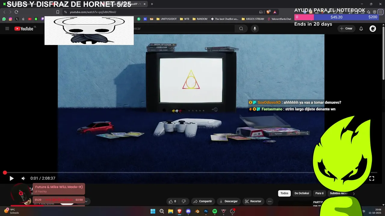Select the Todos filter chip
This screenshot has height=216, width=385.
click(x=284, y=193)
